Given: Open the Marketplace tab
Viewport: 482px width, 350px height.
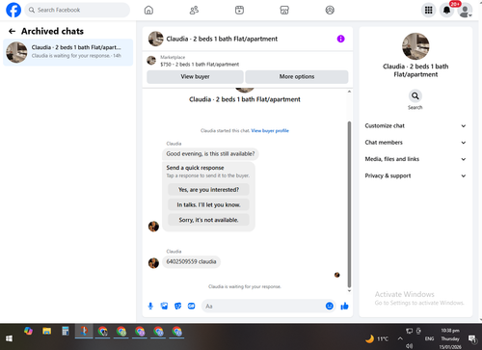Looking at the screenshot, I should tap(284, 10).
